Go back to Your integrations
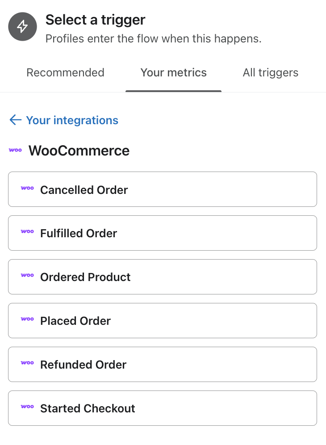 click(x=72, y=120)
